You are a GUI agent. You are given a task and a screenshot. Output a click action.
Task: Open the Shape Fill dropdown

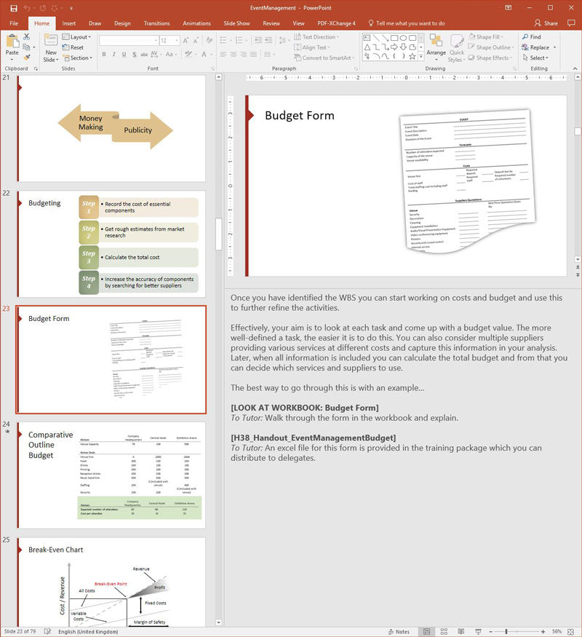click(x=486, y=36)
